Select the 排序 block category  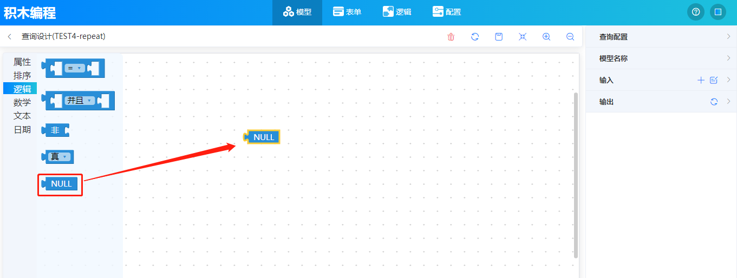22,76
